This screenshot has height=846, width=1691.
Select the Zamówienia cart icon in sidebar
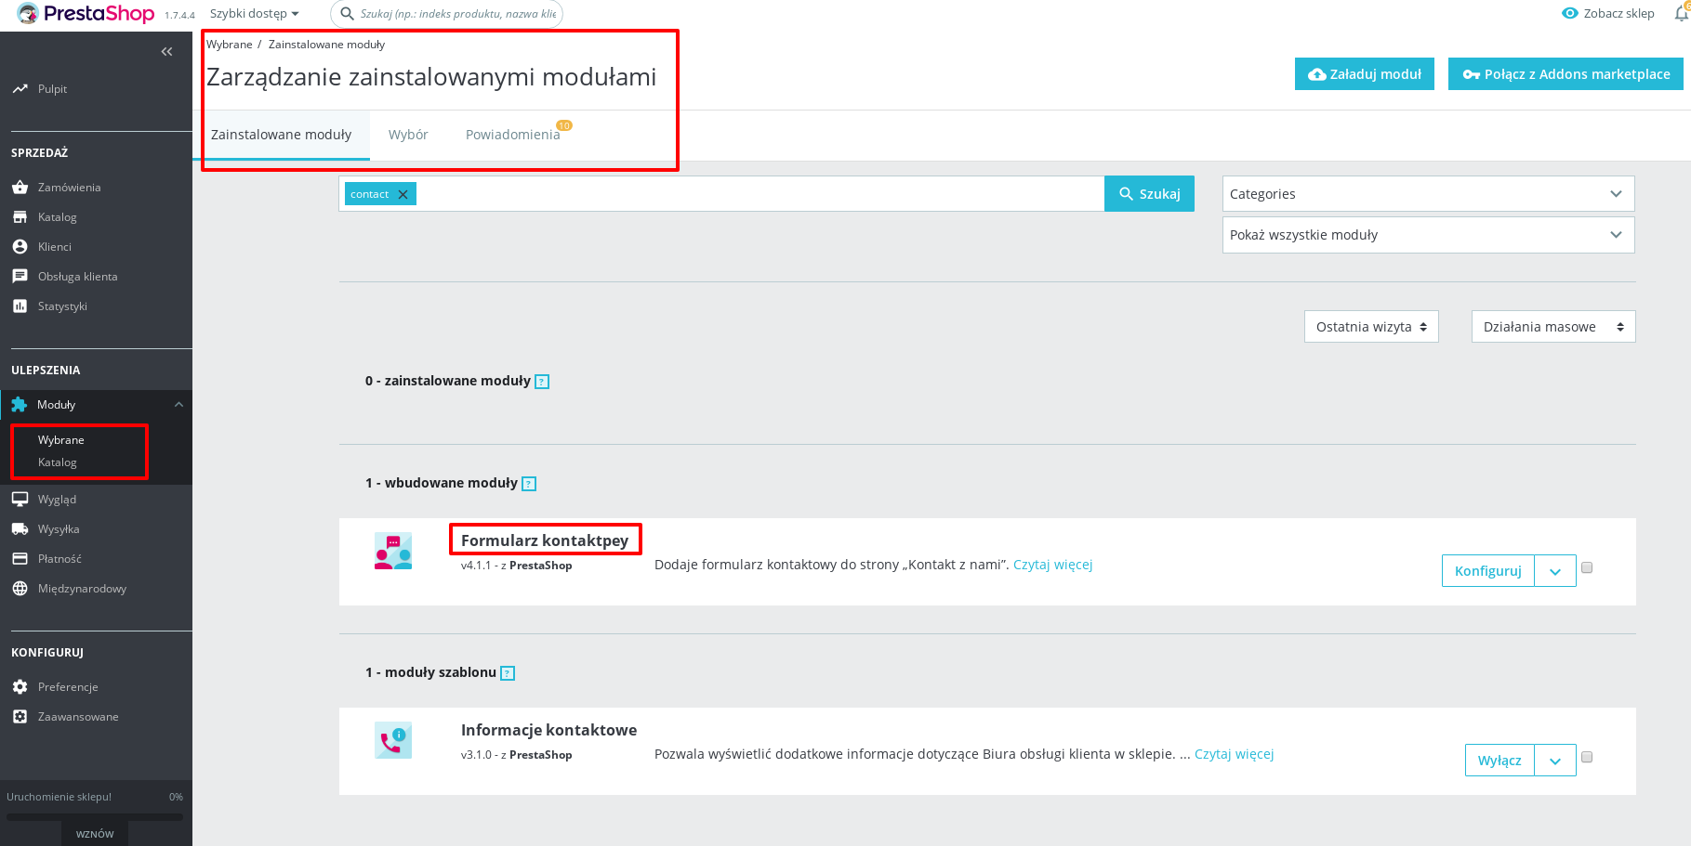tap(20, 187)
